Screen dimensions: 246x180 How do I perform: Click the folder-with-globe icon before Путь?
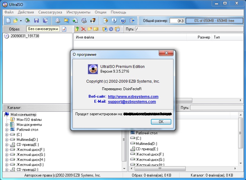(x=117, y=29)
